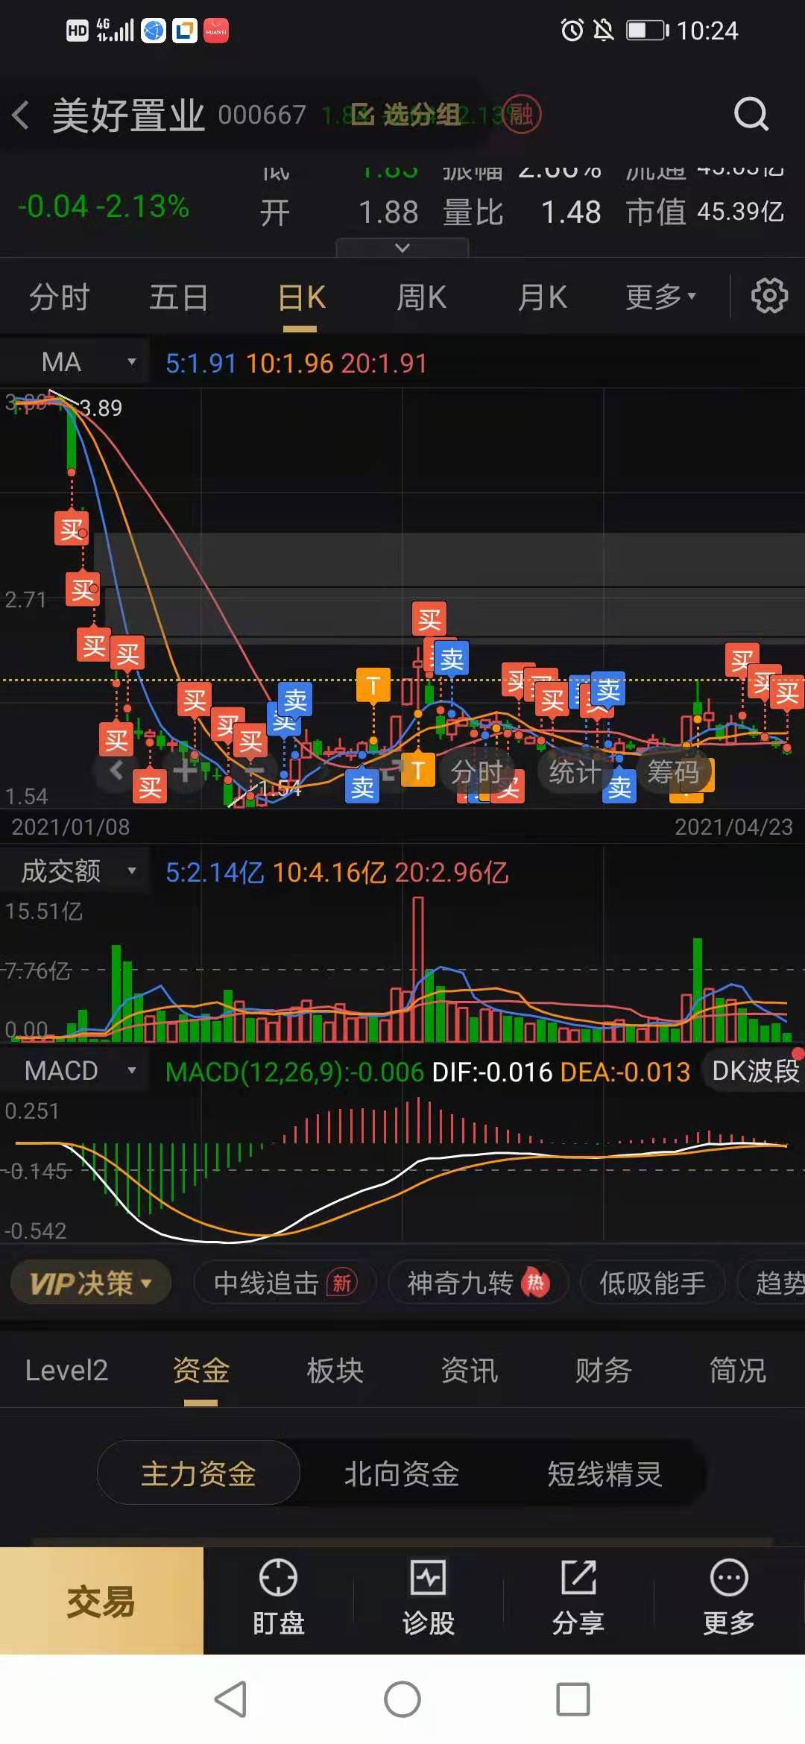
Task: Tap the 统计 overlay pill on chart
Action: point(574,772)
